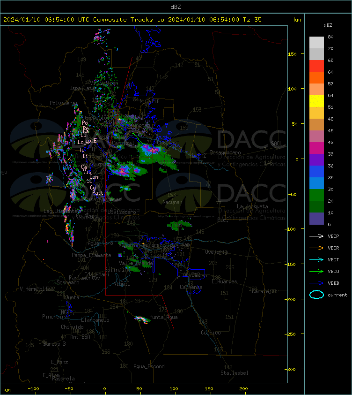
Task: Click the '150' tick on the vertical km axis
Action: pyautogui.click(x=292, y=54)
